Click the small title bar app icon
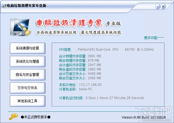Screen dimensions: 174x123 click(x=4, y=6)
